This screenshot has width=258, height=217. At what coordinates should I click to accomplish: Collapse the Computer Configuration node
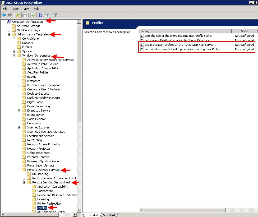[4, 22]
